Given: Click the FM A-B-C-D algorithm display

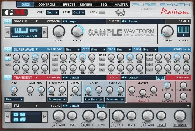Looking at the screenshot, I should (x=26, y=117).
